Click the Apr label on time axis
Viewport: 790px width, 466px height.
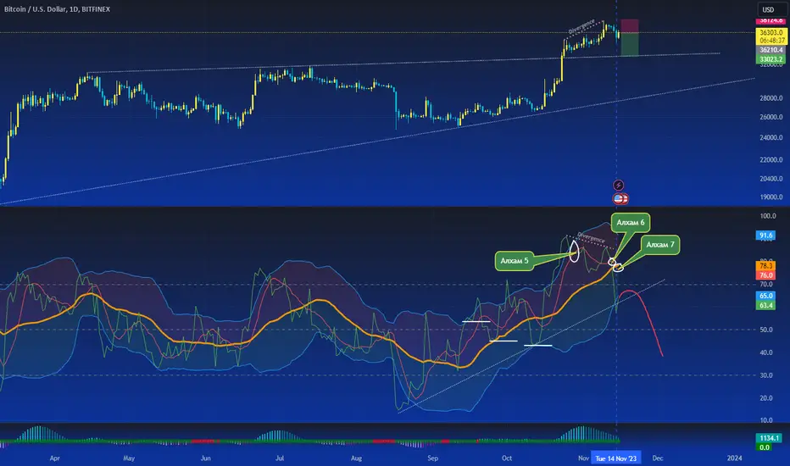54,458
